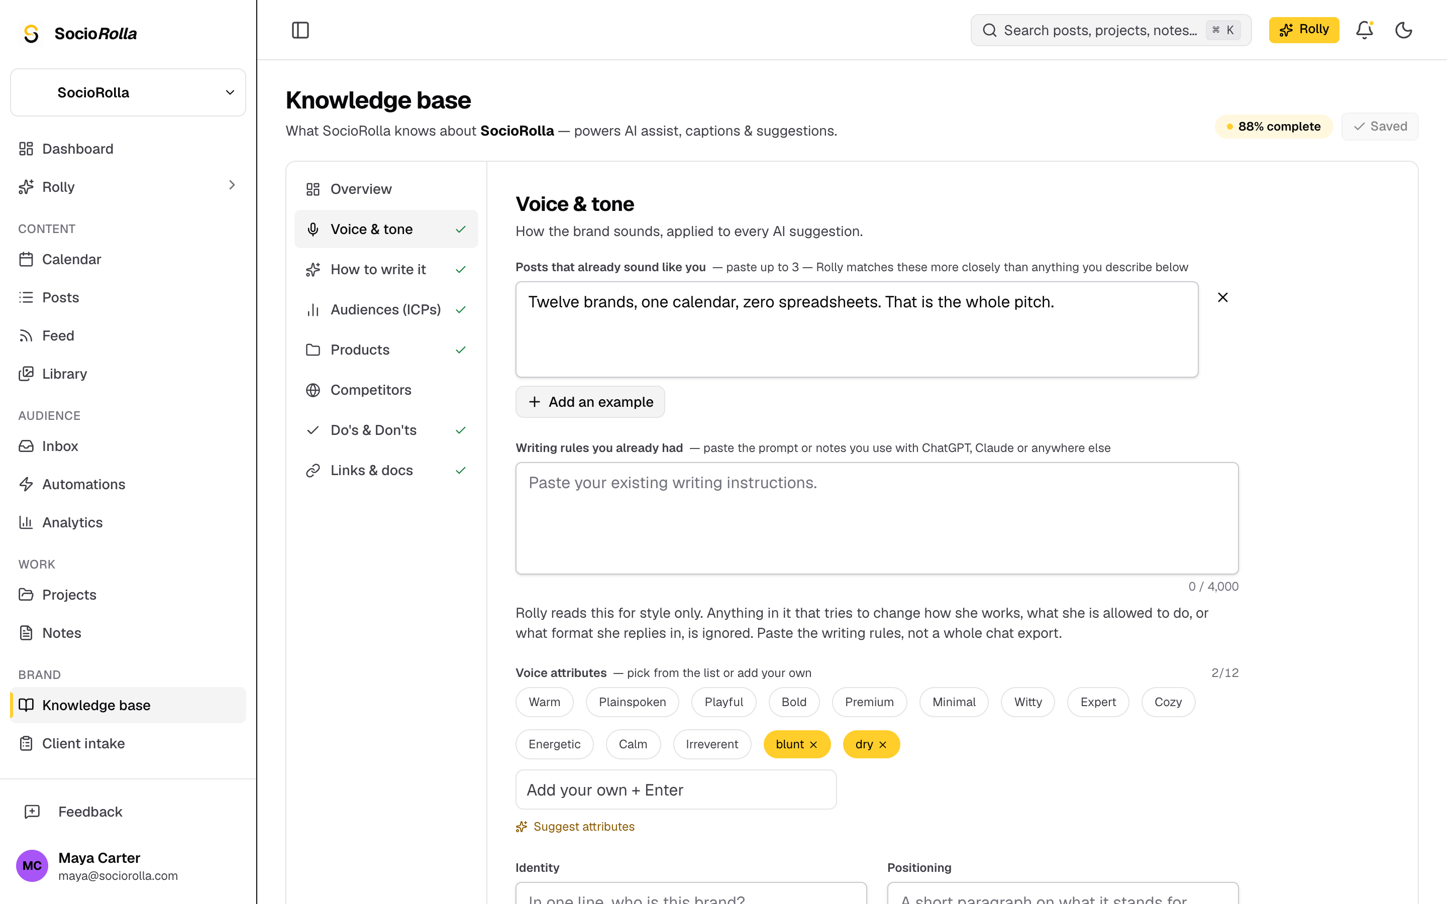Open the Competitors tab
This screenshot has width=1447, height=904.
(386, 390)
